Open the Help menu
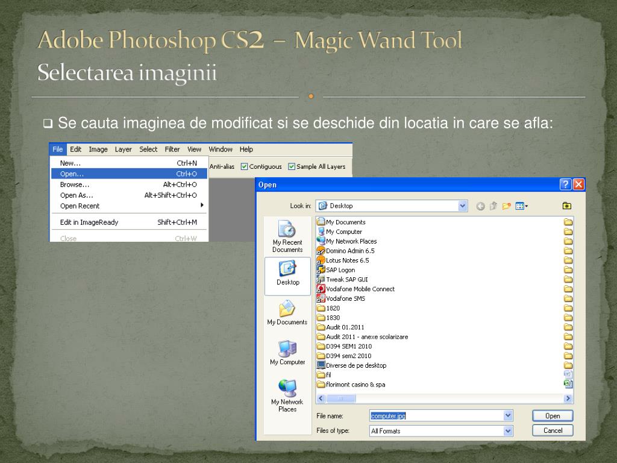This screenshot has height=463, width=617. coord(246,150)
